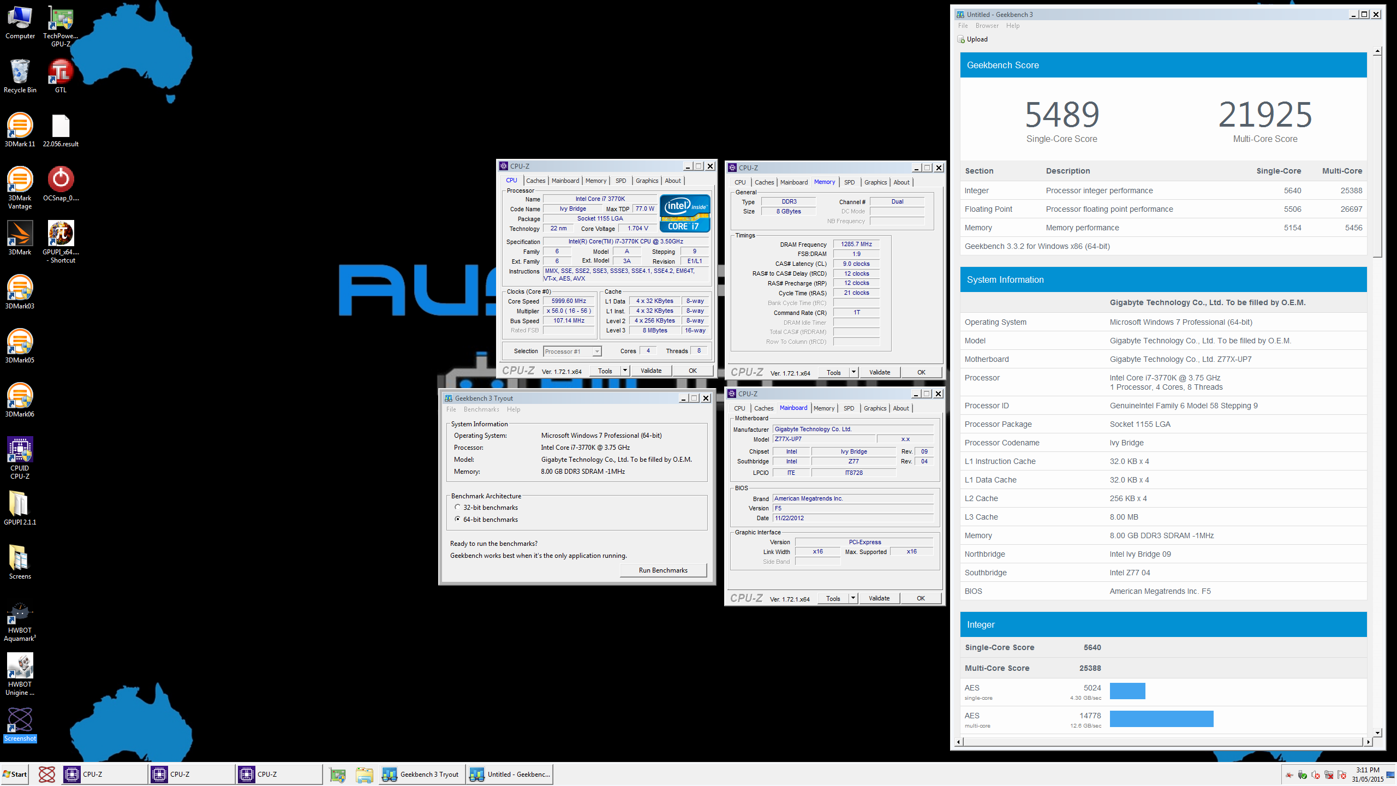Screen dimensions: 1397x786
Task: Click the GPU-Z taskbar quick launch icon
Action: click(337, 774)
